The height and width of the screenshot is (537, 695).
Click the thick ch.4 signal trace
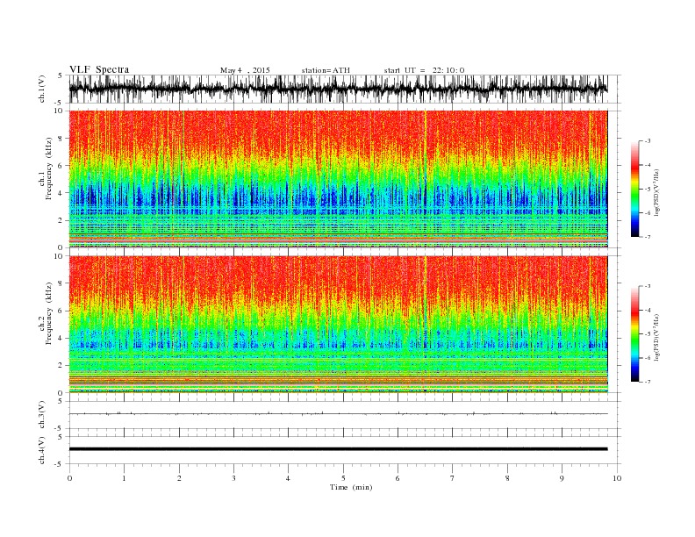(x=338, y=449)
